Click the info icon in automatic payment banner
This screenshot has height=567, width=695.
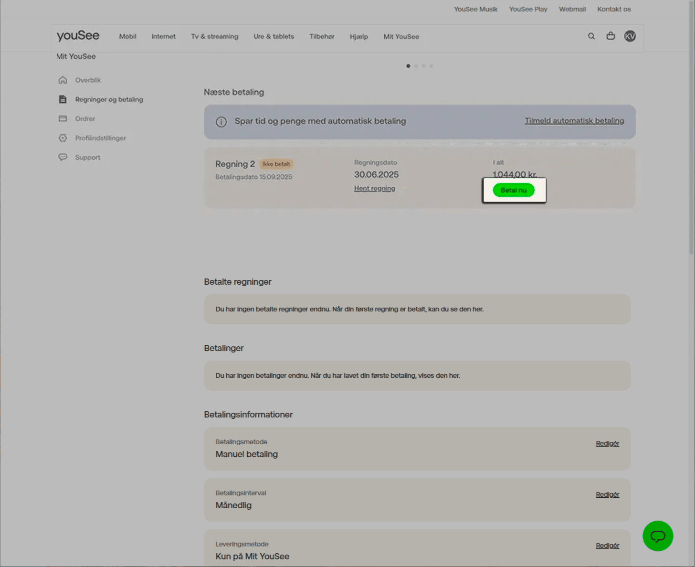coord(221,122)
